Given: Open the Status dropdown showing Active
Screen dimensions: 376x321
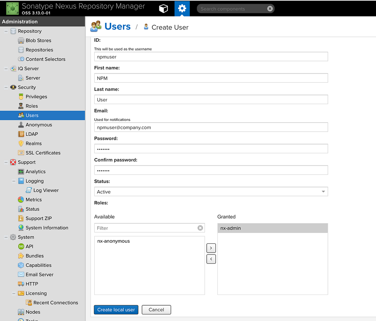Looking at the screenshot, I should pyautogui.click(x=211, y=192).
